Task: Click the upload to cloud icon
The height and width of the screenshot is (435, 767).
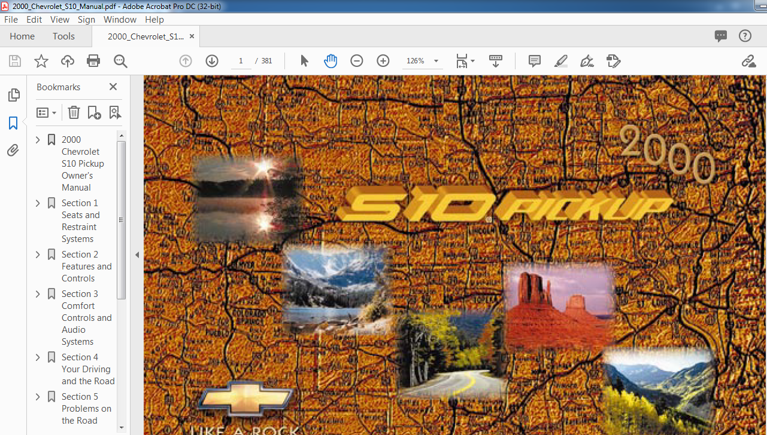Action: [x=68, y=61]
